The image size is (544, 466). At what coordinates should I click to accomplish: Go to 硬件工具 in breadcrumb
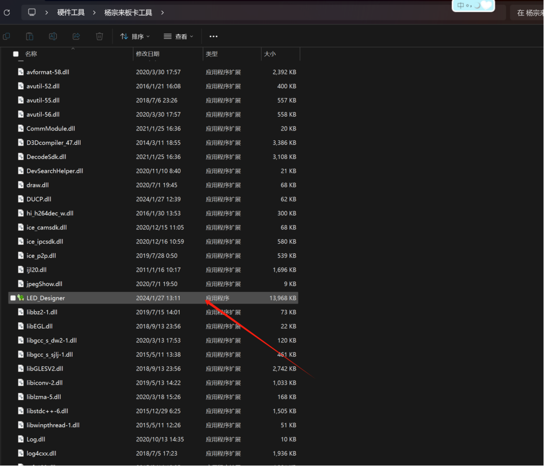pos(71,13)
